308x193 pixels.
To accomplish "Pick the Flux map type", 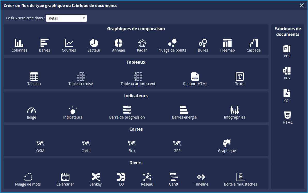I will pyautogui.click(x=132, y=146).
